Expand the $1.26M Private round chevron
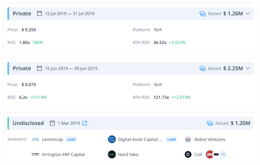The image size is (260, 165). click(248, 14)
